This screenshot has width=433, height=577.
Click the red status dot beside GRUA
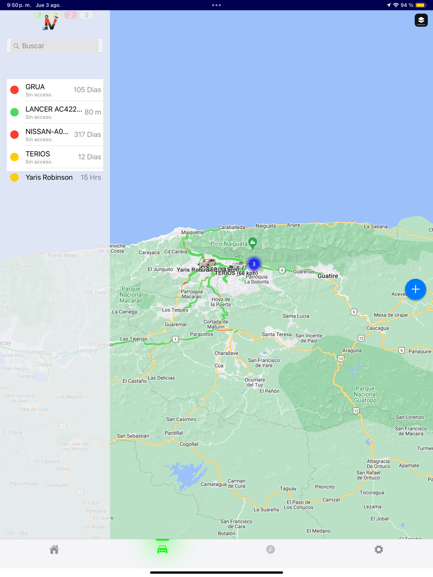pyautogui.click(x=14, y=90)
